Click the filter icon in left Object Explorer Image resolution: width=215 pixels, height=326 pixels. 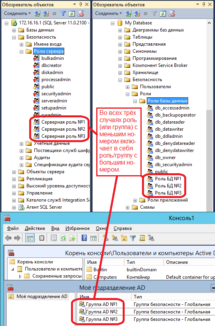click(x=63, y=14)
